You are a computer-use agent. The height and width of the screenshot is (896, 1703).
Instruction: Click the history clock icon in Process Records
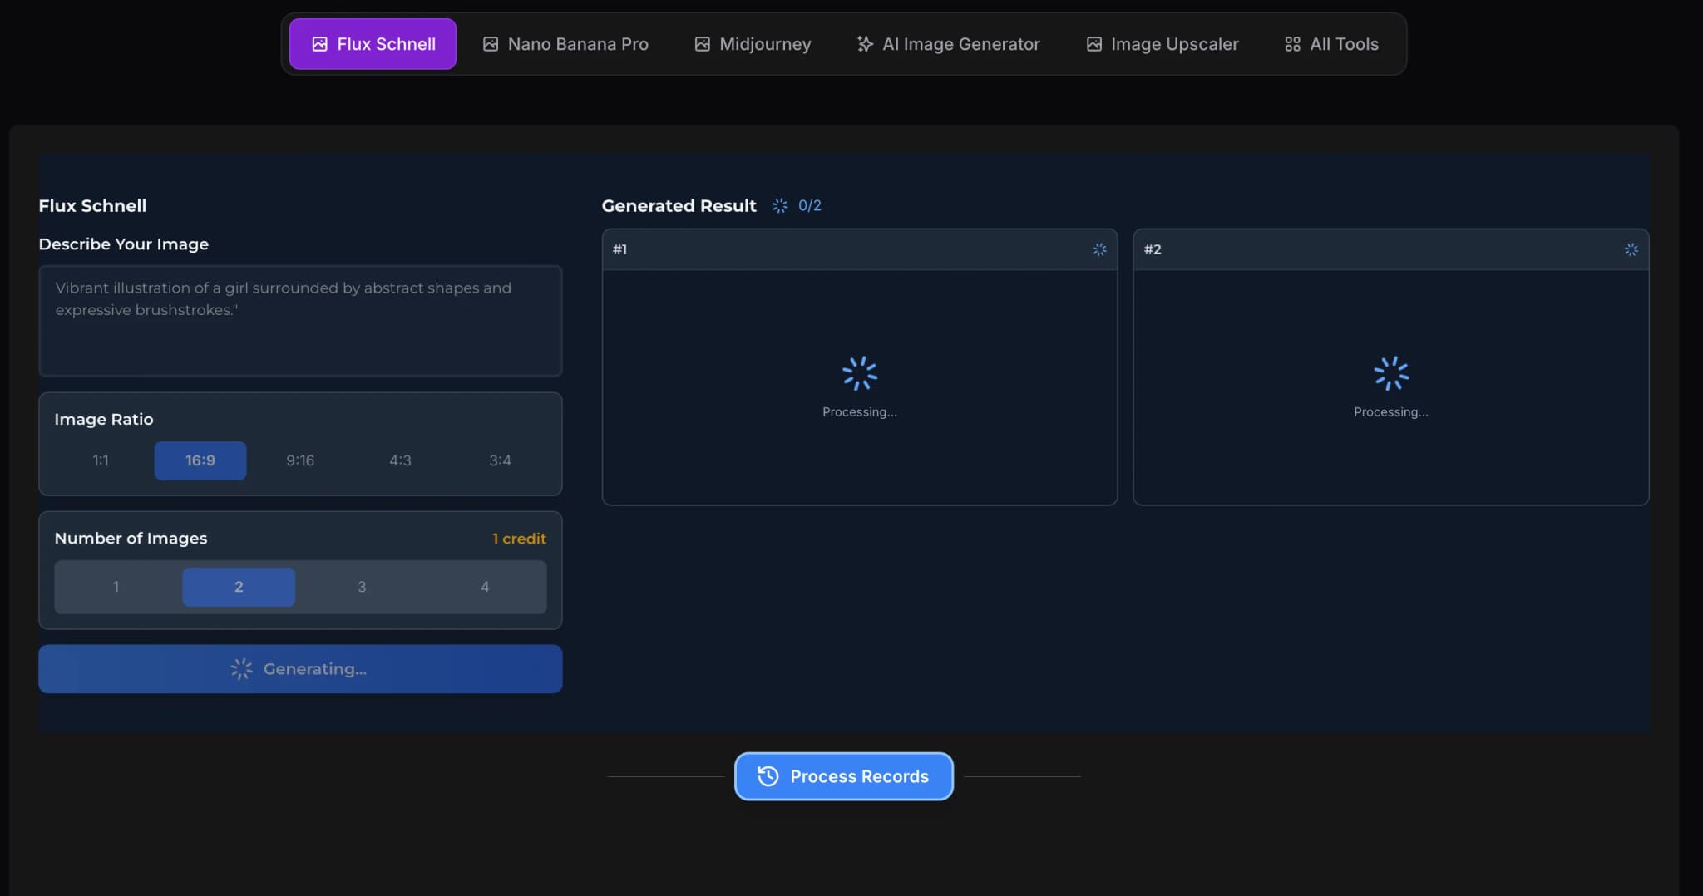(x=768, y=776)
